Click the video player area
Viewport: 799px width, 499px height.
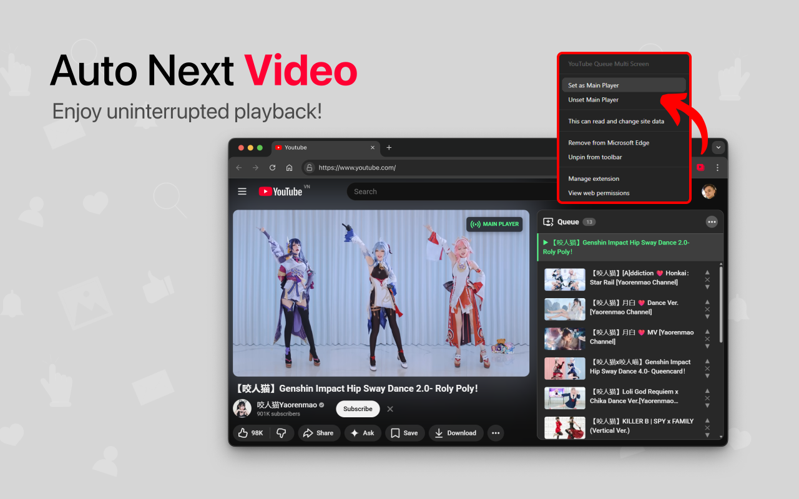point(381,293)
